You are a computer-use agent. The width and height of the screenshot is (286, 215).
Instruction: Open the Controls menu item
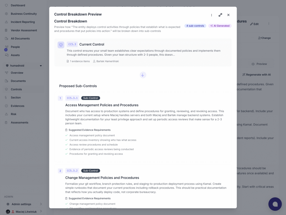pos(16,89)
